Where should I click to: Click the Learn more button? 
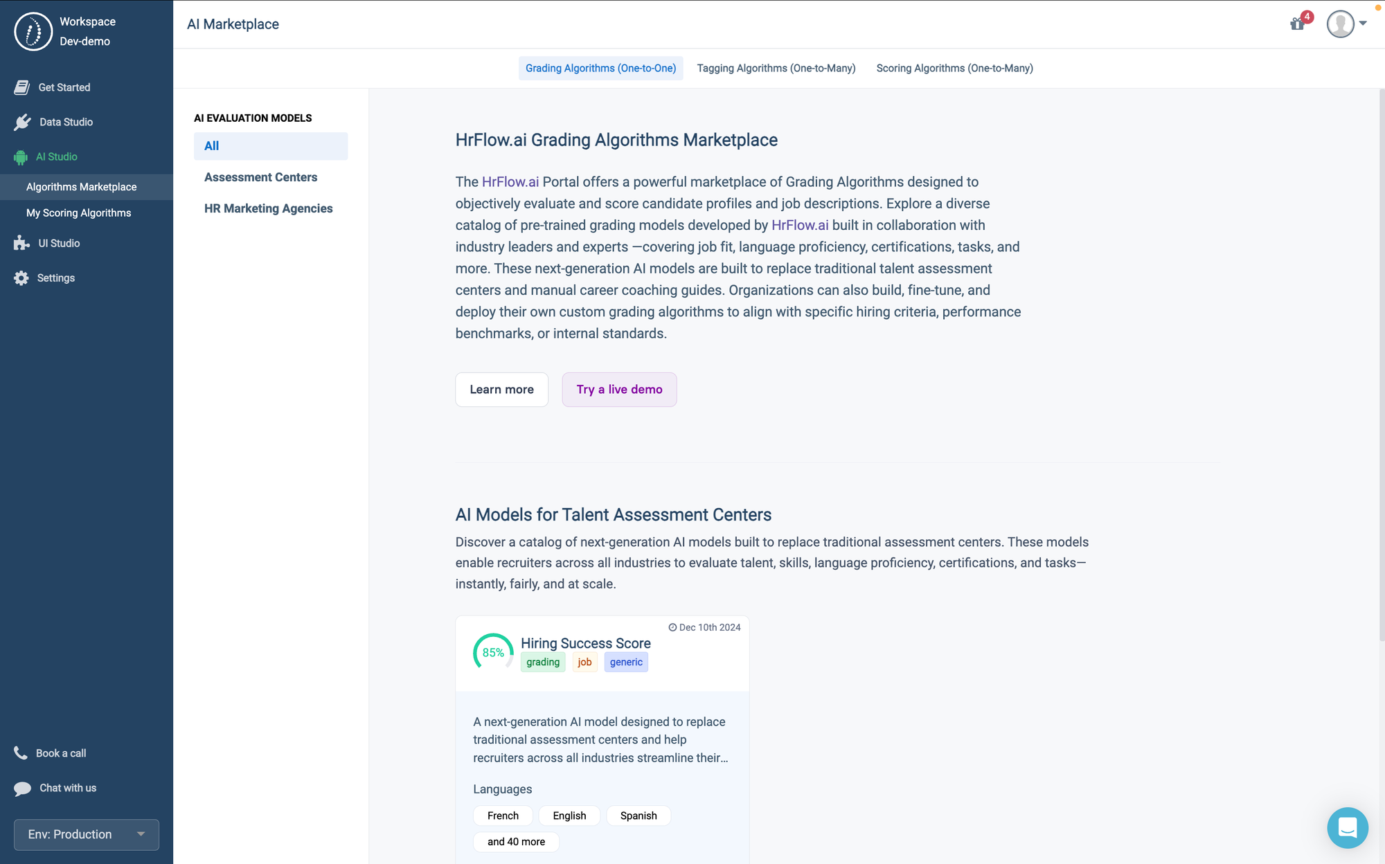[501, 390]
